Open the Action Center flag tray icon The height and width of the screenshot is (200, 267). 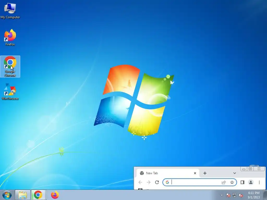tap(228, 195)
